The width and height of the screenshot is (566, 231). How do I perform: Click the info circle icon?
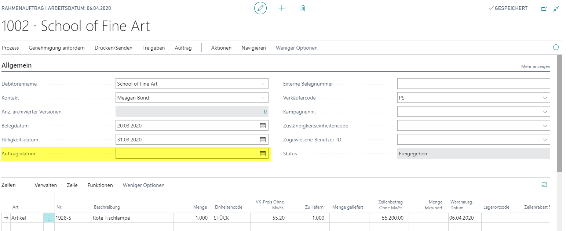tap(556, 47)
